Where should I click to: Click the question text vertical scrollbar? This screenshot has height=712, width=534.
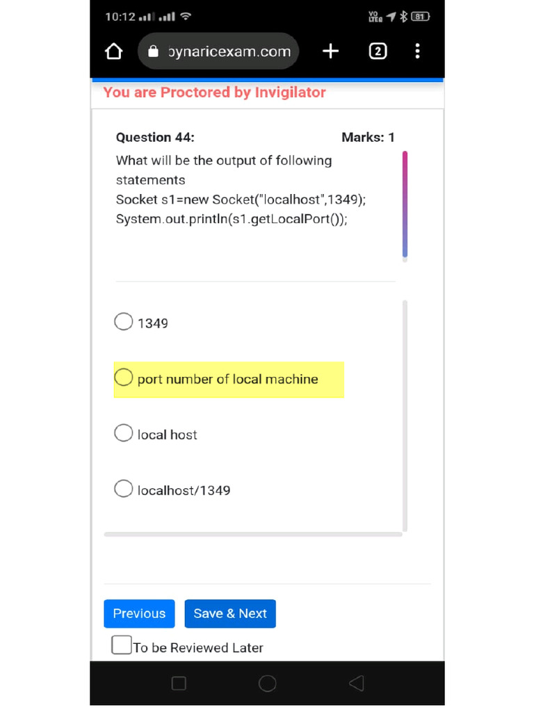pyautogui.click(x=405, y=205)
